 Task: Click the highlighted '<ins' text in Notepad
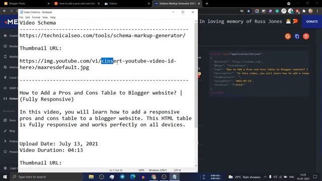tap(107, 61)
